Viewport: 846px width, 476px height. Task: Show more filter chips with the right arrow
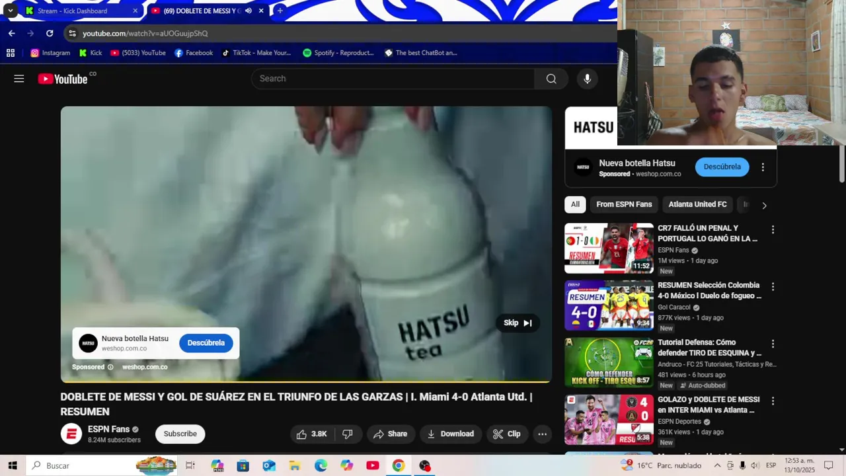point(764,205)
